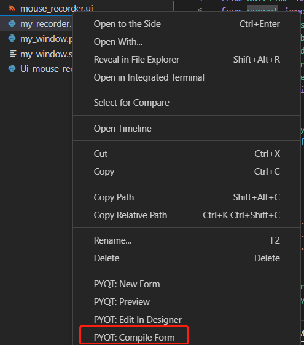Click the Python icon beside Ui_mouse_rec
The height and width of the screenshot is (345, 304).
click(x=12, y=69)
